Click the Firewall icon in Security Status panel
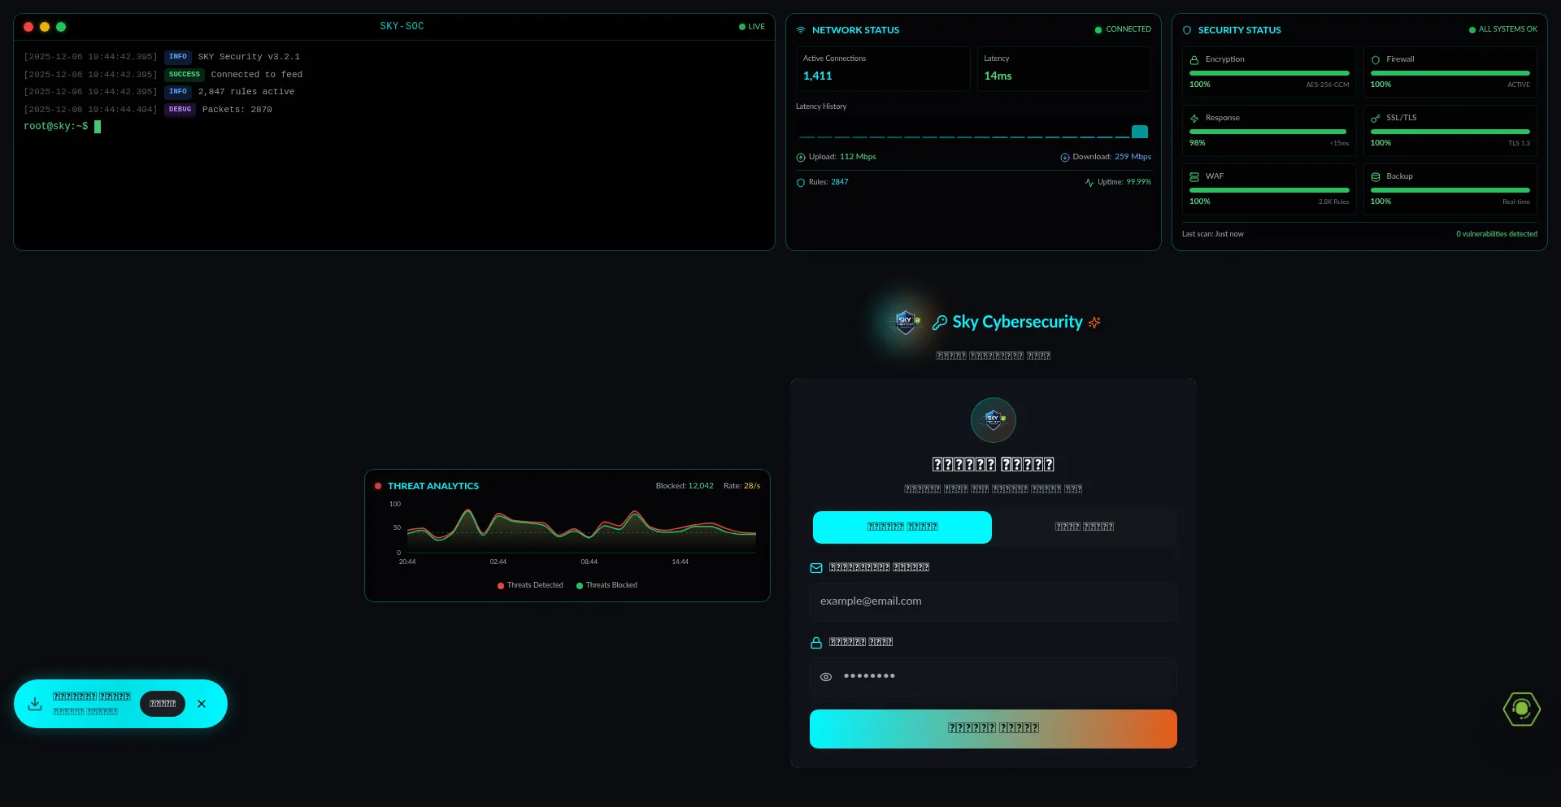 click(x=1376, y=59)
